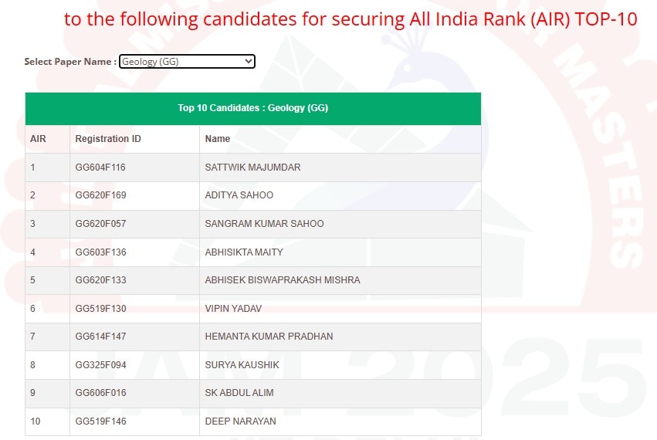Click registration ID GG620F057

coord(100,224)
